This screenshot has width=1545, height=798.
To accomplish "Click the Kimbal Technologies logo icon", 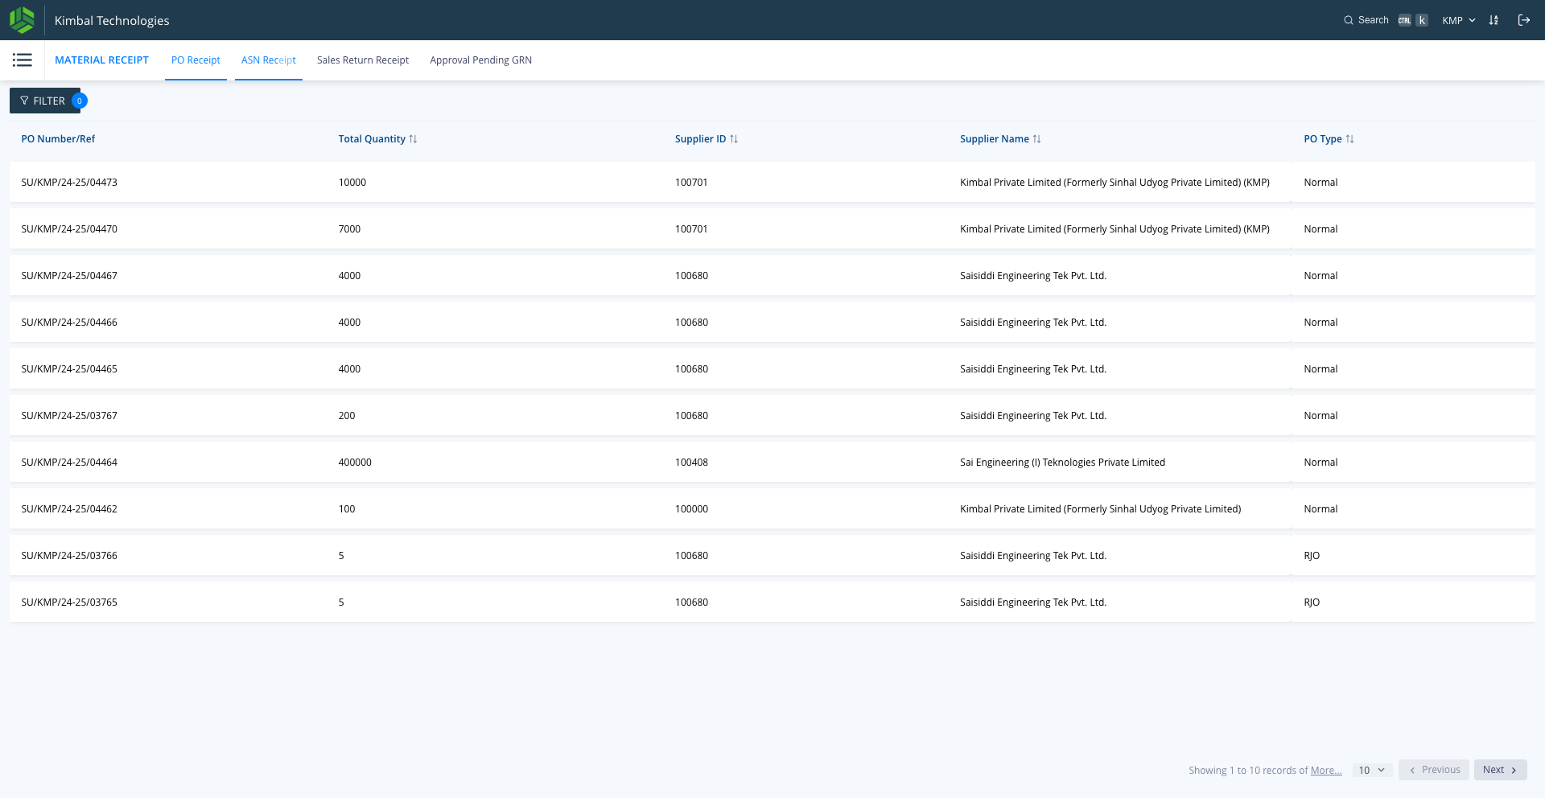I will [x=22, y=20].
